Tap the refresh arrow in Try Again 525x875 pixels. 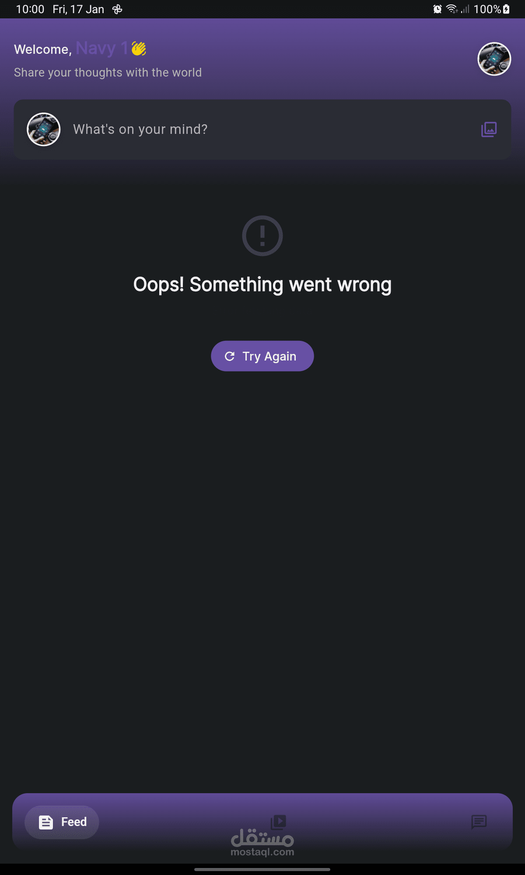[230, 356]
